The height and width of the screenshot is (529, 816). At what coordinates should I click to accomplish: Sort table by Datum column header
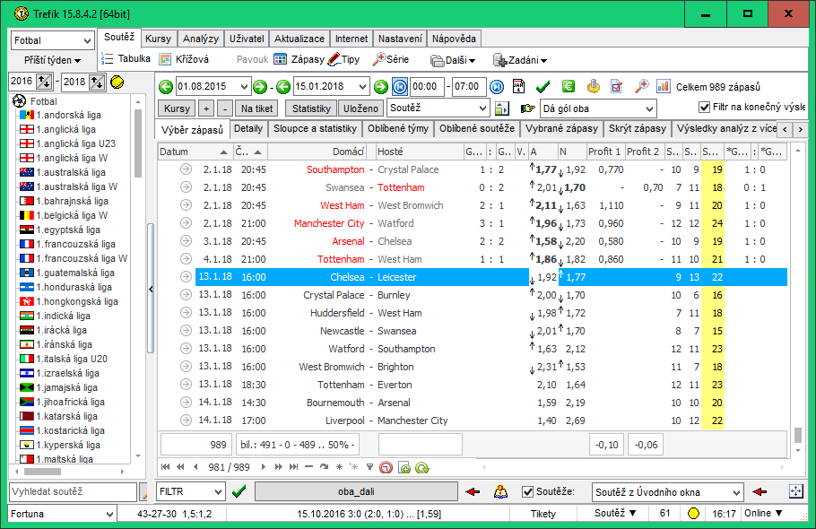tap(194, 152)
